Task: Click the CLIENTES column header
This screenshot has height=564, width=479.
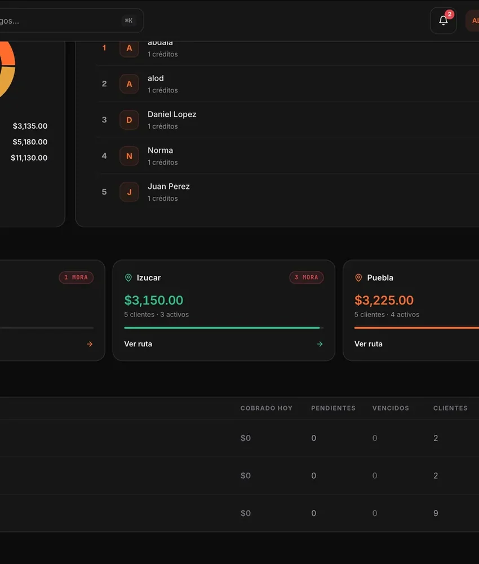Action: pyautogui.click(x=450, y=408)
